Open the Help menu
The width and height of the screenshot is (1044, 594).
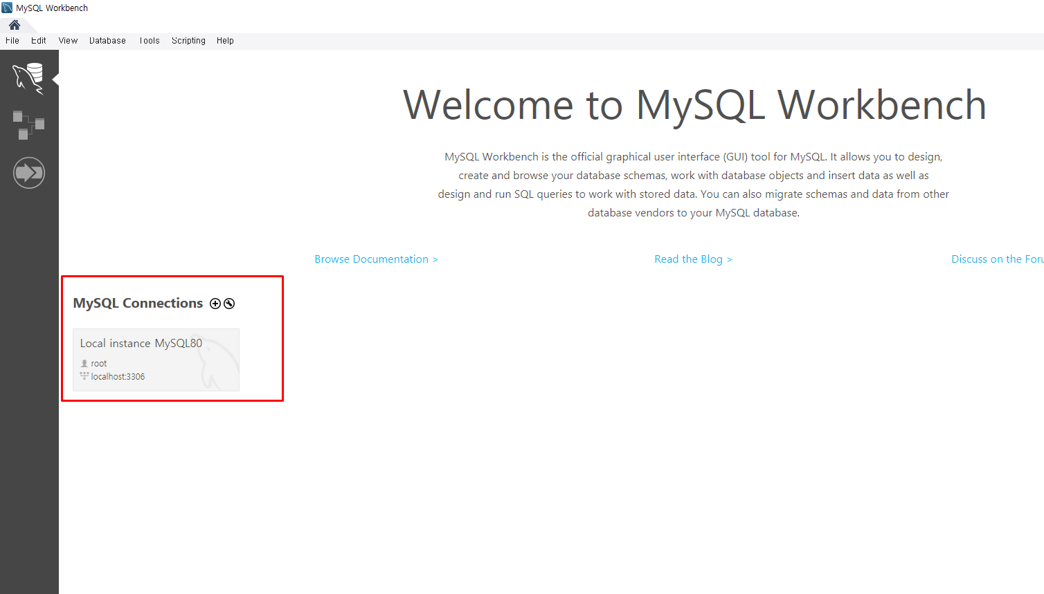coord(225,41)
